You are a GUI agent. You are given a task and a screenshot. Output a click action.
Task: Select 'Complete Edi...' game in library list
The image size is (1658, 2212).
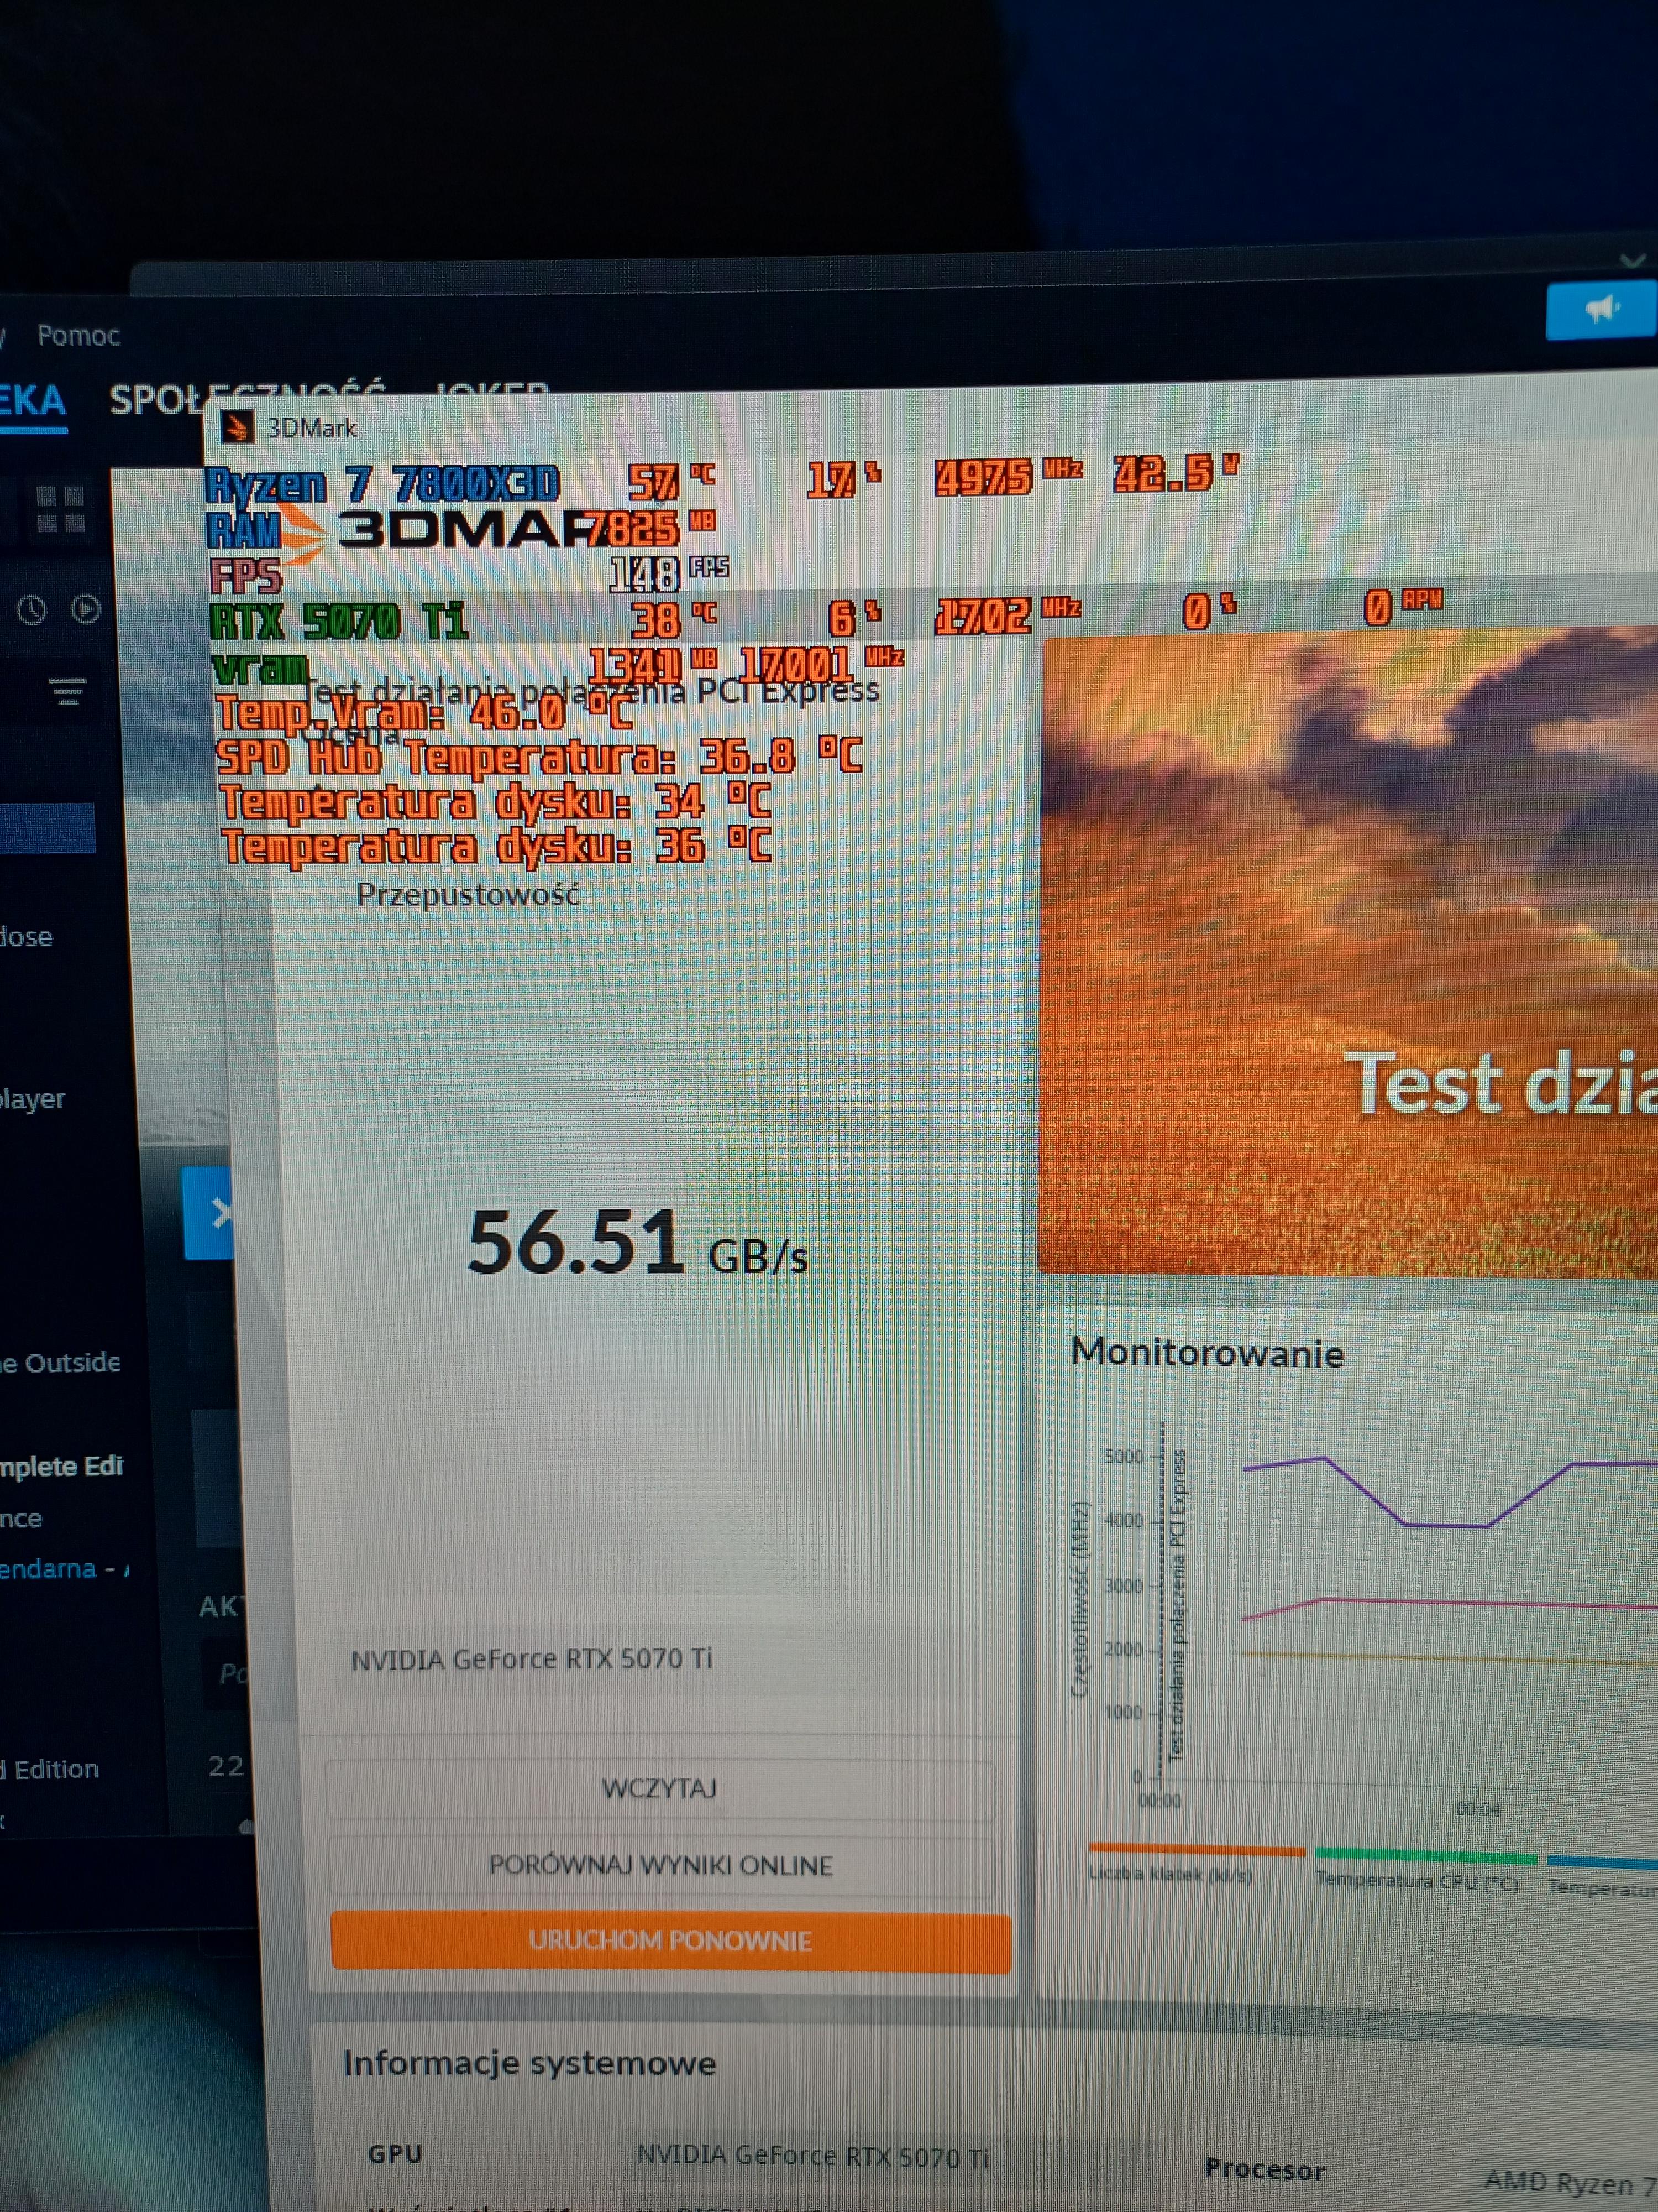coord(62,1466)
